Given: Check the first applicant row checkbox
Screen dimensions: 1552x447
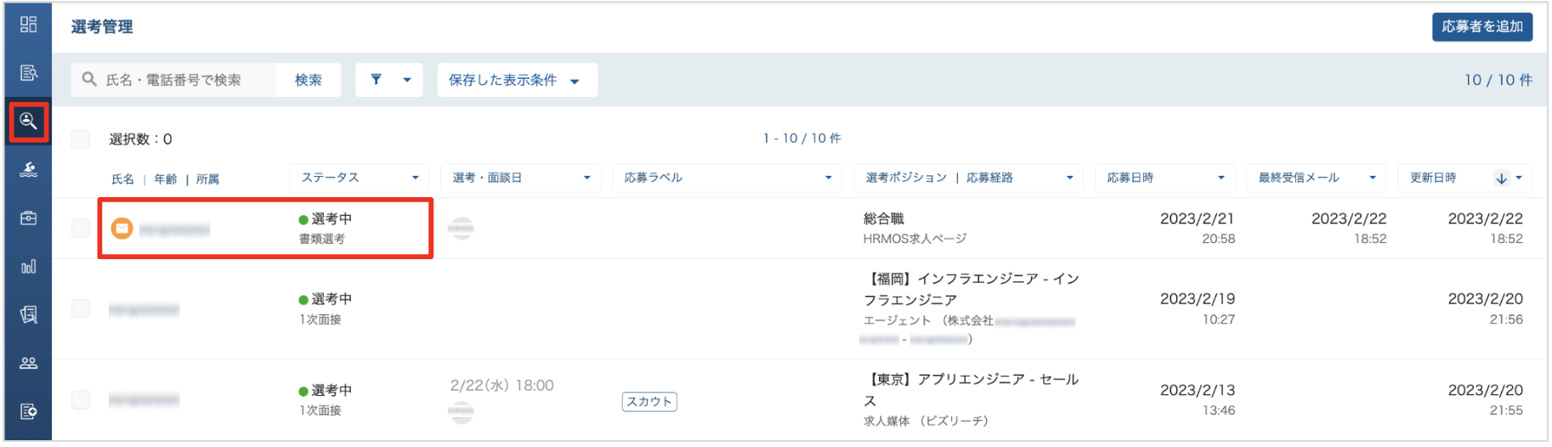Looking at the screenshot, I should pyautogui.click(x=81, y=228).
